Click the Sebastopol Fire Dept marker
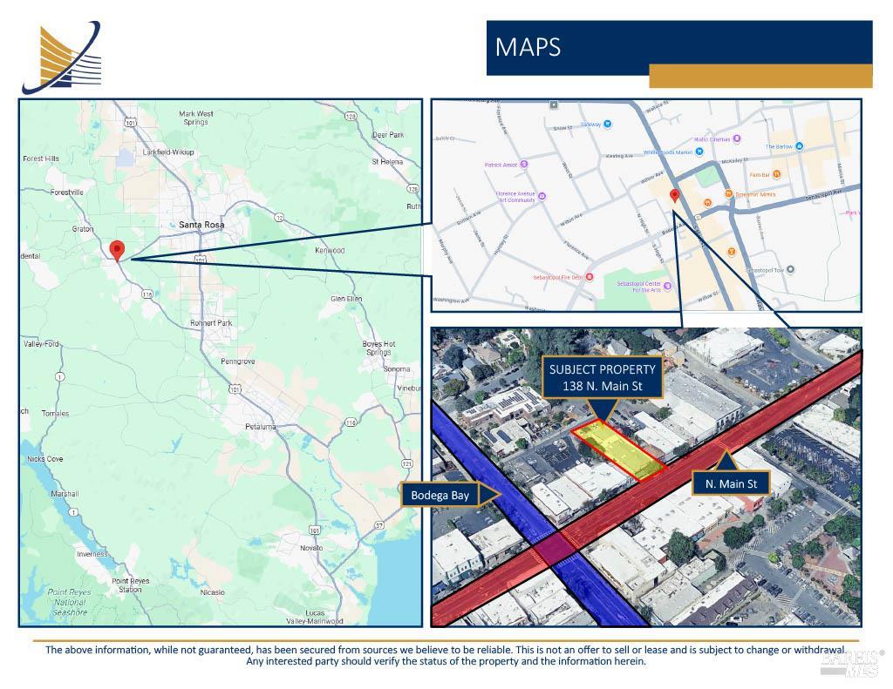This screenshot has width=893, height=689. pyautogui.click(x=590, y=277)
